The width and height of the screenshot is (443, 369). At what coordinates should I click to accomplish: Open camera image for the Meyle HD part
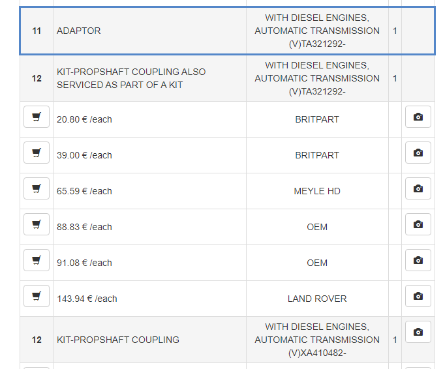click(418, 188)
